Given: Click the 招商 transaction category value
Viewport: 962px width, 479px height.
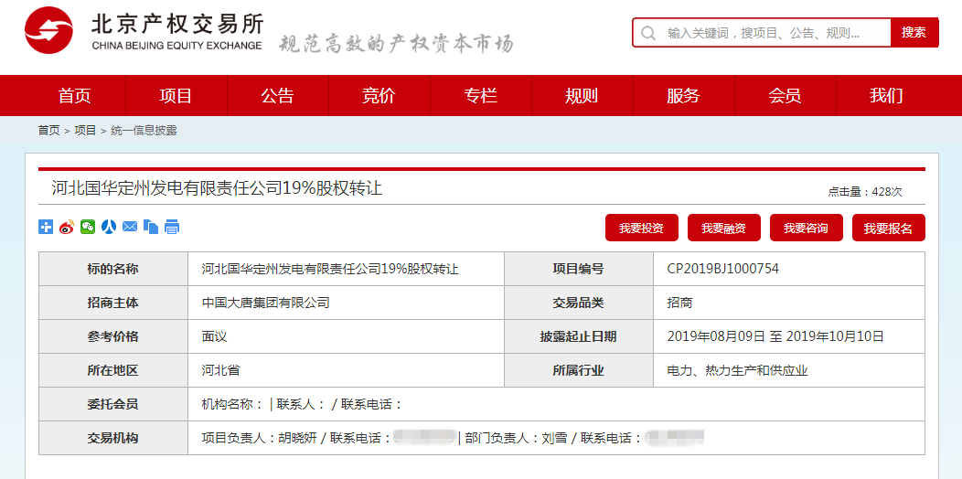Looking at the screenshot, I should 679,303.
